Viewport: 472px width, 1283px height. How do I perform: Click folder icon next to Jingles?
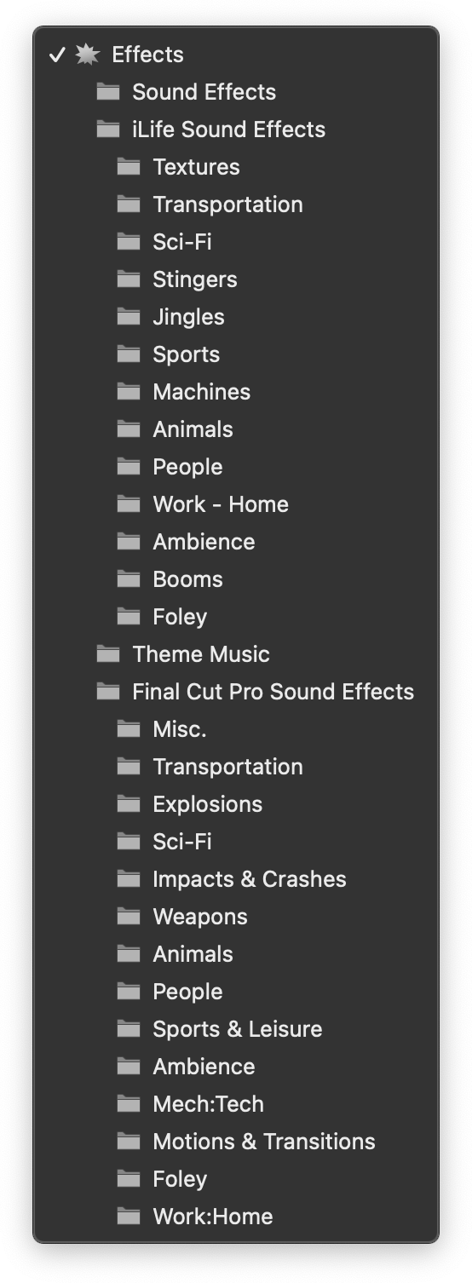coord(129,316)
